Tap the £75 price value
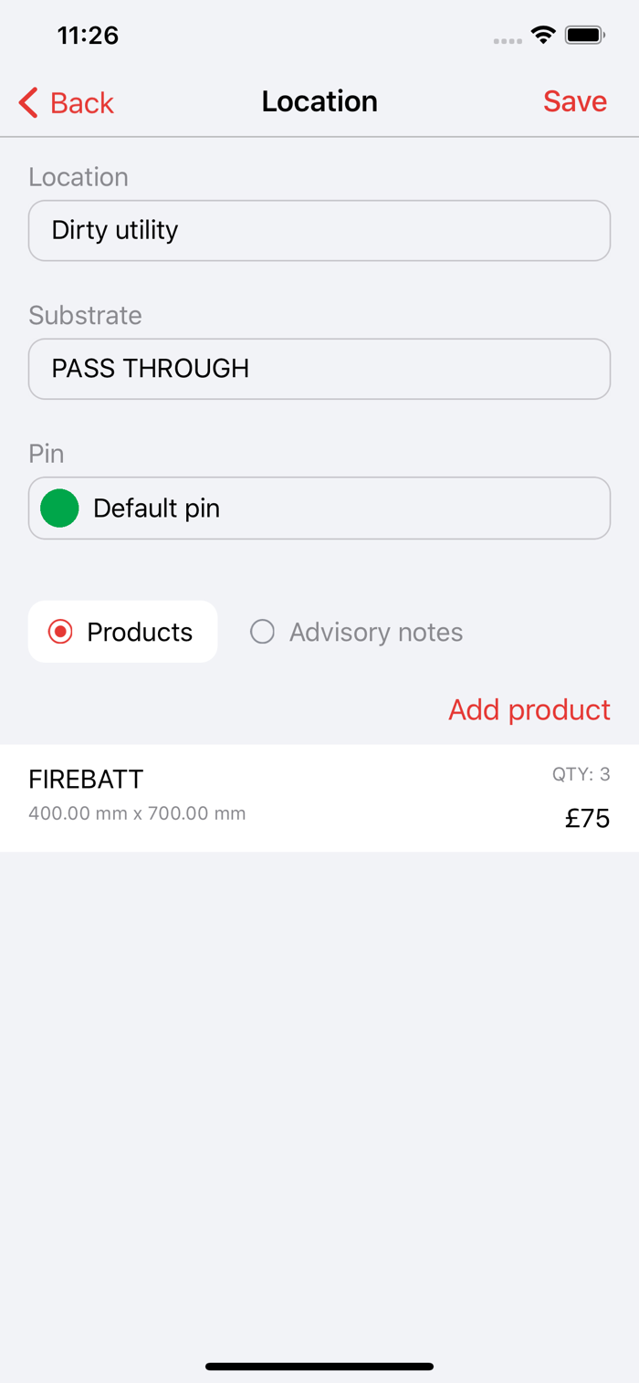The width and height of the screenshot is (639, 1383). pyautogui.click(x=587, y=818)
